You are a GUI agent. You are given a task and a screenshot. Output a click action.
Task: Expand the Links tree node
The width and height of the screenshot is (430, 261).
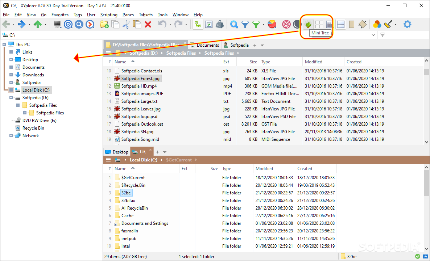click(11, 52)
